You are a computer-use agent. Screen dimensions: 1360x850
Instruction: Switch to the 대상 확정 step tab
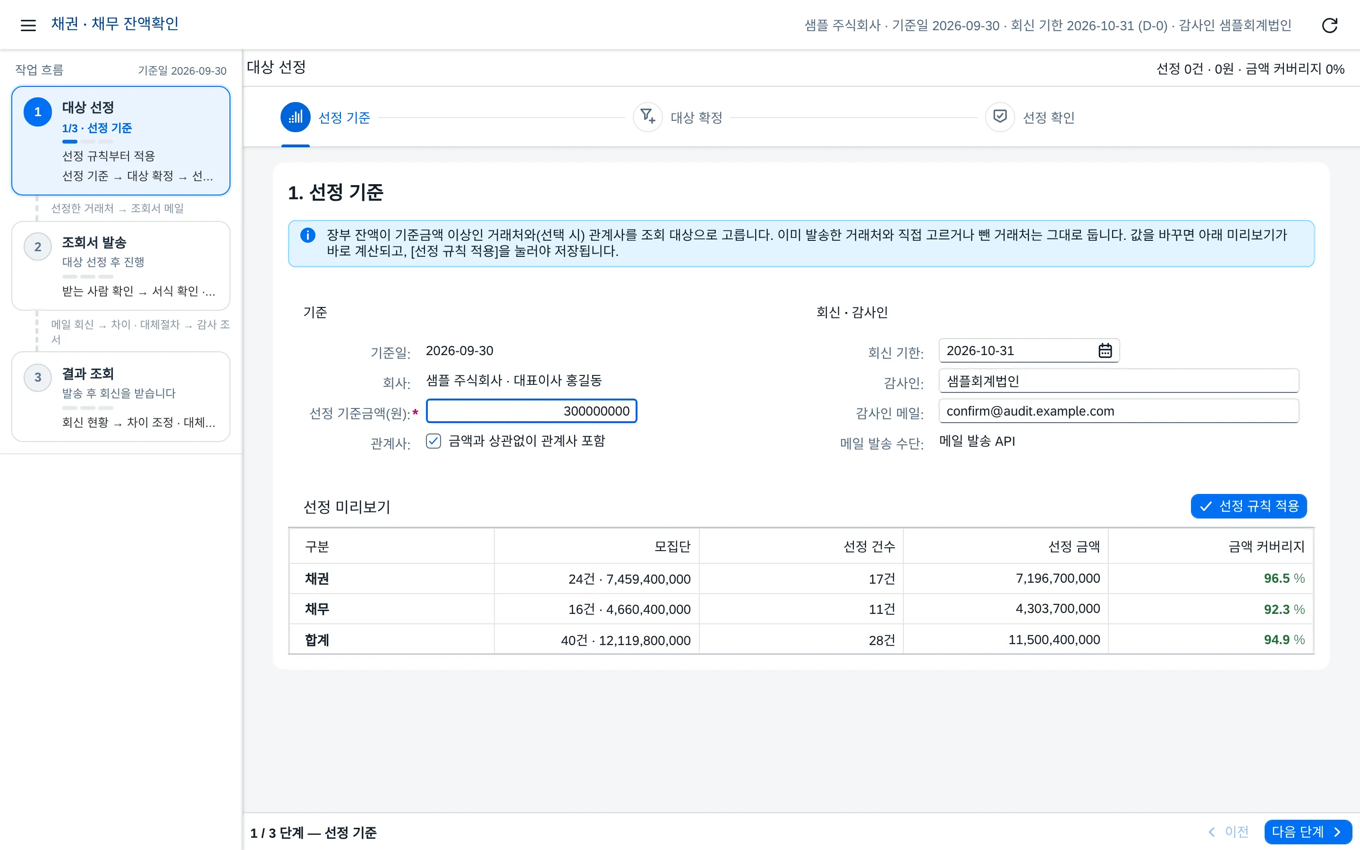678,117
